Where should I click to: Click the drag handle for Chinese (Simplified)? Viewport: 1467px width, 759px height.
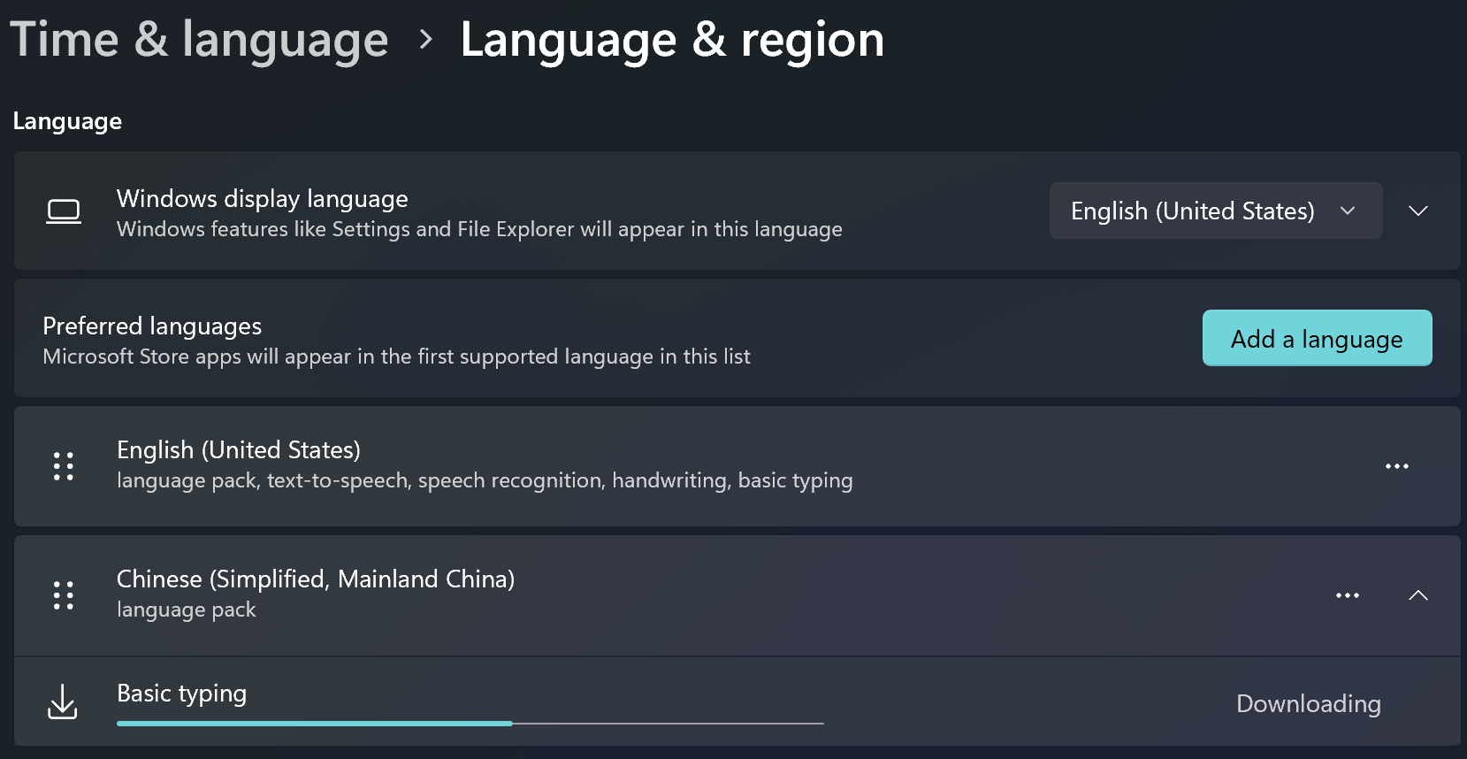click(64, 595)
